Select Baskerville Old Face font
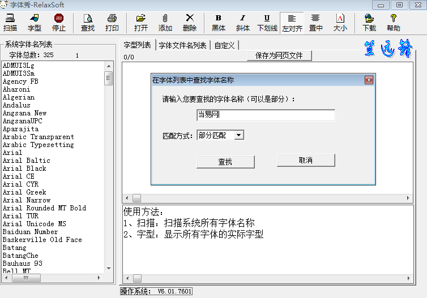Image resolution: width=427 pixels, height=298 pixels. click(x=42, y=240)
